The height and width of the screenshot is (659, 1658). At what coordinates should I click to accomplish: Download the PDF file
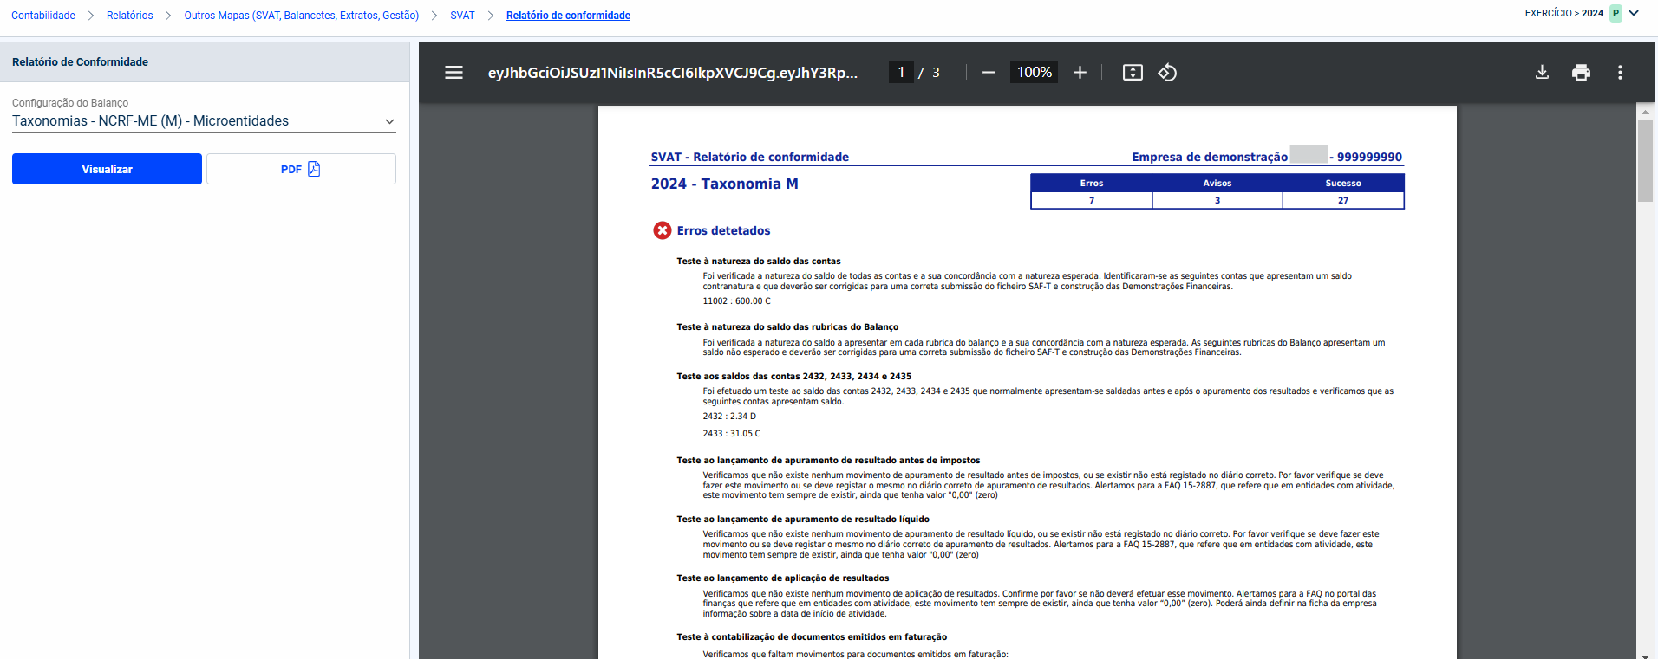click(x=1542, y=73)
